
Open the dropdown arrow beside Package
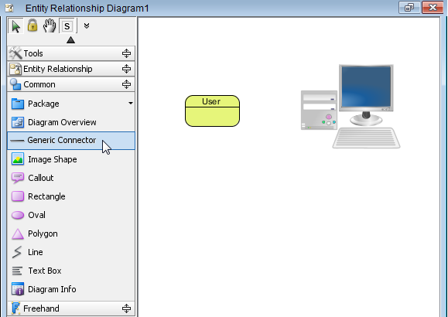[x=131, y=103]
